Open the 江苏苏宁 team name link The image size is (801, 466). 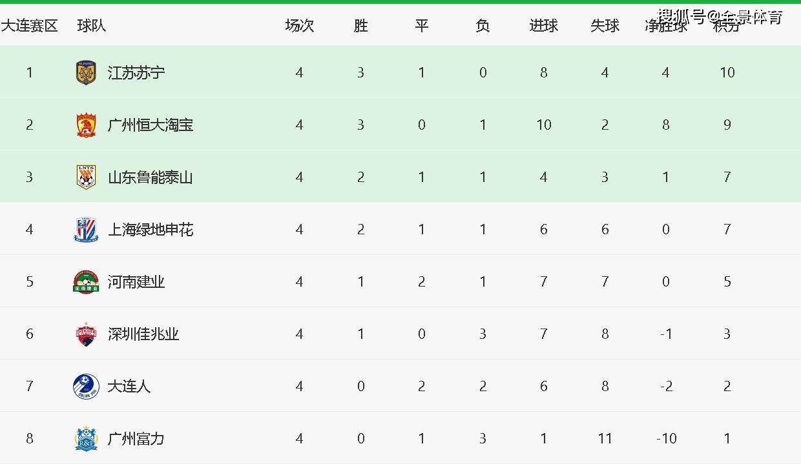[136, 72]
